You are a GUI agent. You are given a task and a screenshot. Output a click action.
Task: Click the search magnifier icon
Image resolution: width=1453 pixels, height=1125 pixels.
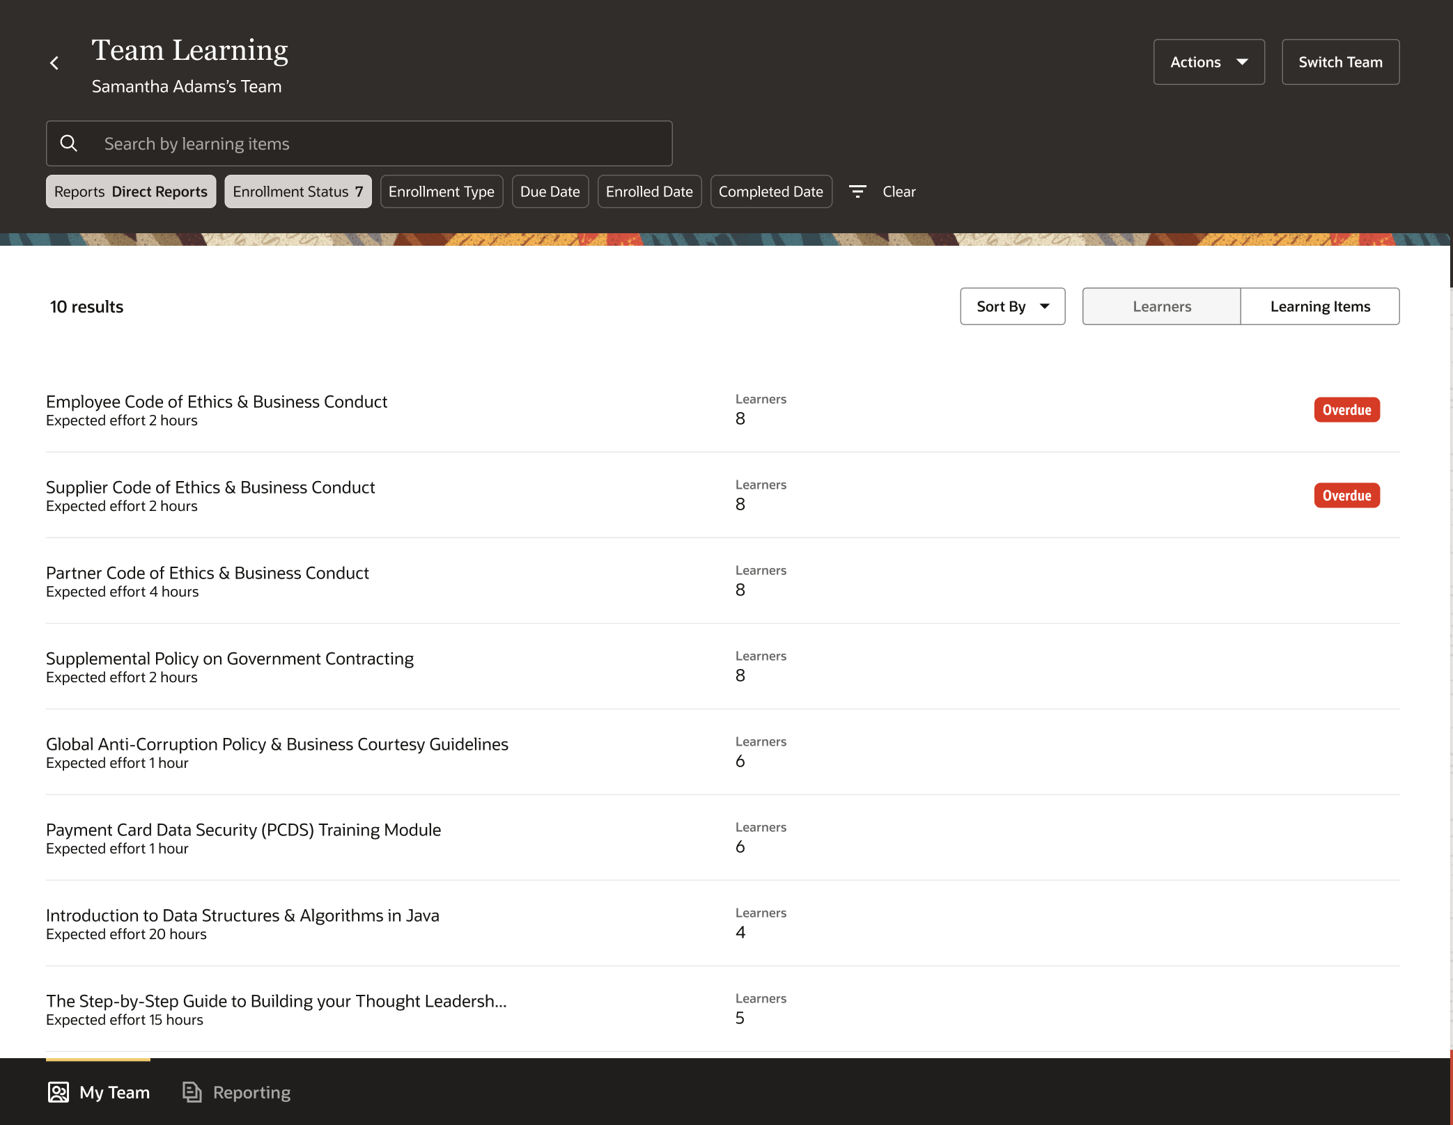(69, 143)
